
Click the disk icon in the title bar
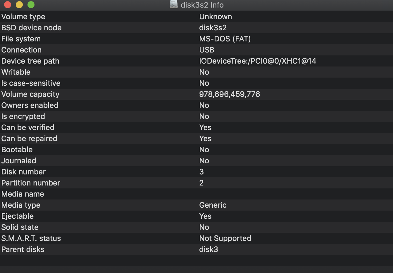click(x=174, y=5)
